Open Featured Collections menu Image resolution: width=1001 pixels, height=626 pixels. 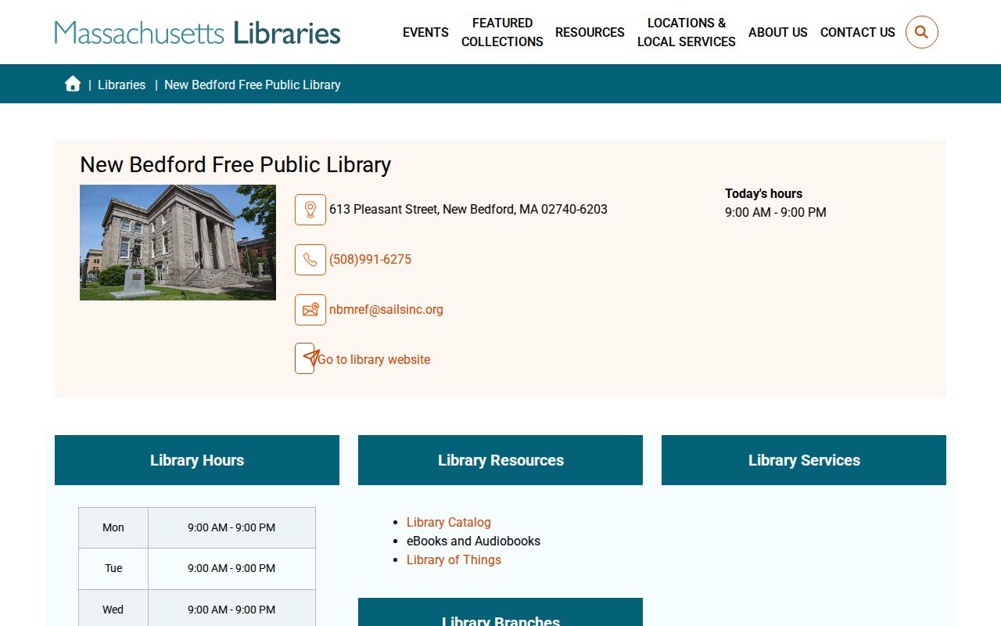click(502, 32)
